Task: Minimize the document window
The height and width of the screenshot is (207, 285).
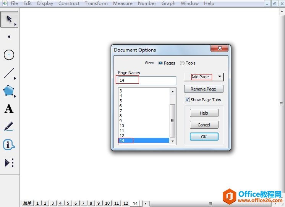Action: [267, 3]
